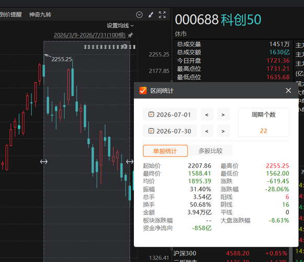The image size is (304, 262).
Task: Click the pin icon beside date range
Action: coord(130,35)
